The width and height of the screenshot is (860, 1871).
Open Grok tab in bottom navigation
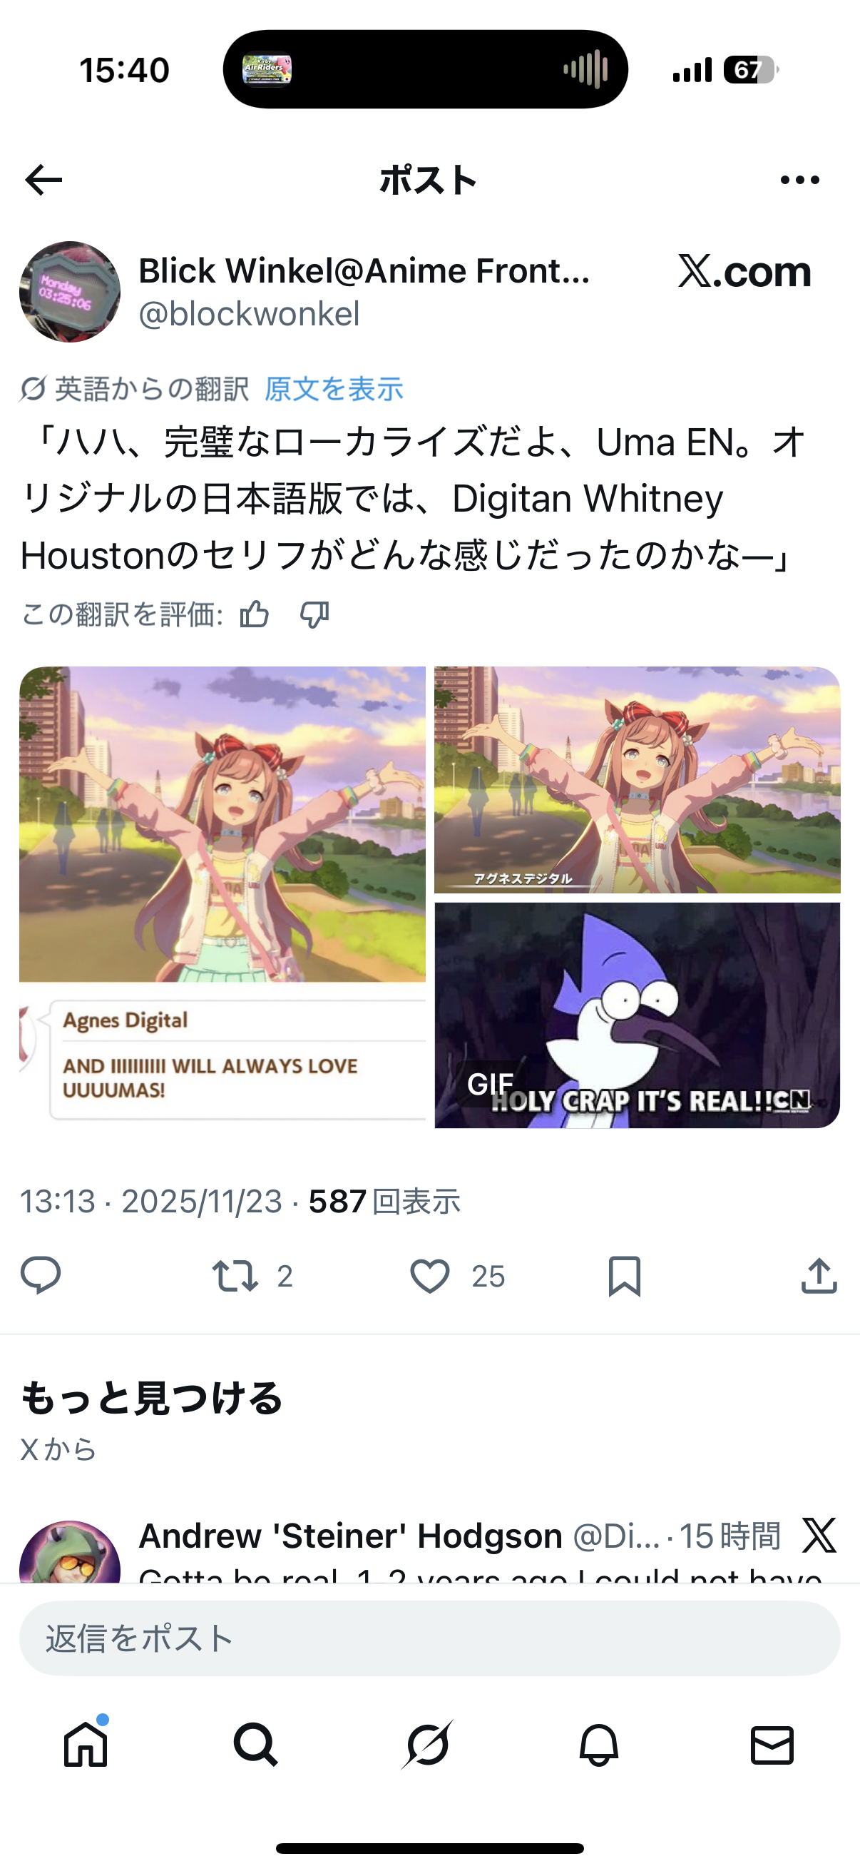(x=427, y=1745)
